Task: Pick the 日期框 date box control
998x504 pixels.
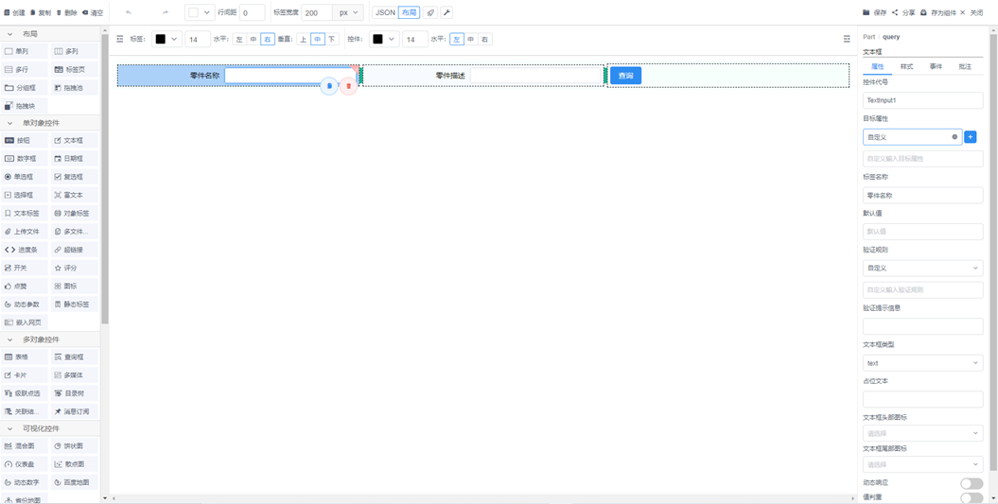Action: [x=75, y=159]
